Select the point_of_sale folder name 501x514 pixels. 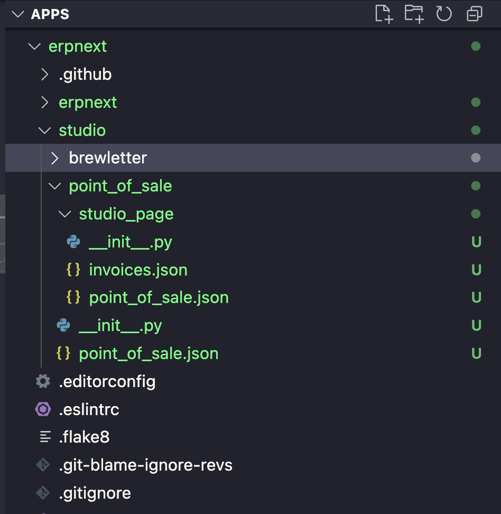pos(120,187)
